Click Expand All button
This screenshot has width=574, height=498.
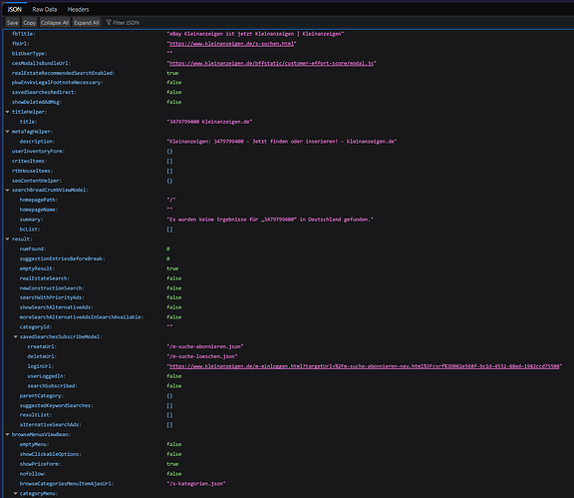[x=86, y=22]
